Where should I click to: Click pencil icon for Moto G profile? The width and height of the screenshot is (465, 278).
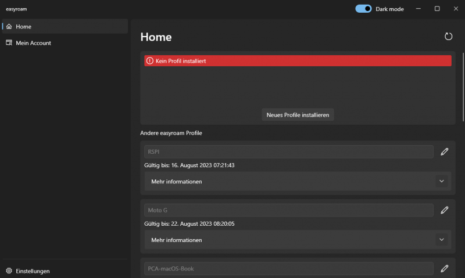point(444,210)
